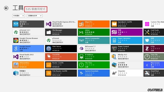Select the Google Chrome Browser title

[x=29, y=38]
